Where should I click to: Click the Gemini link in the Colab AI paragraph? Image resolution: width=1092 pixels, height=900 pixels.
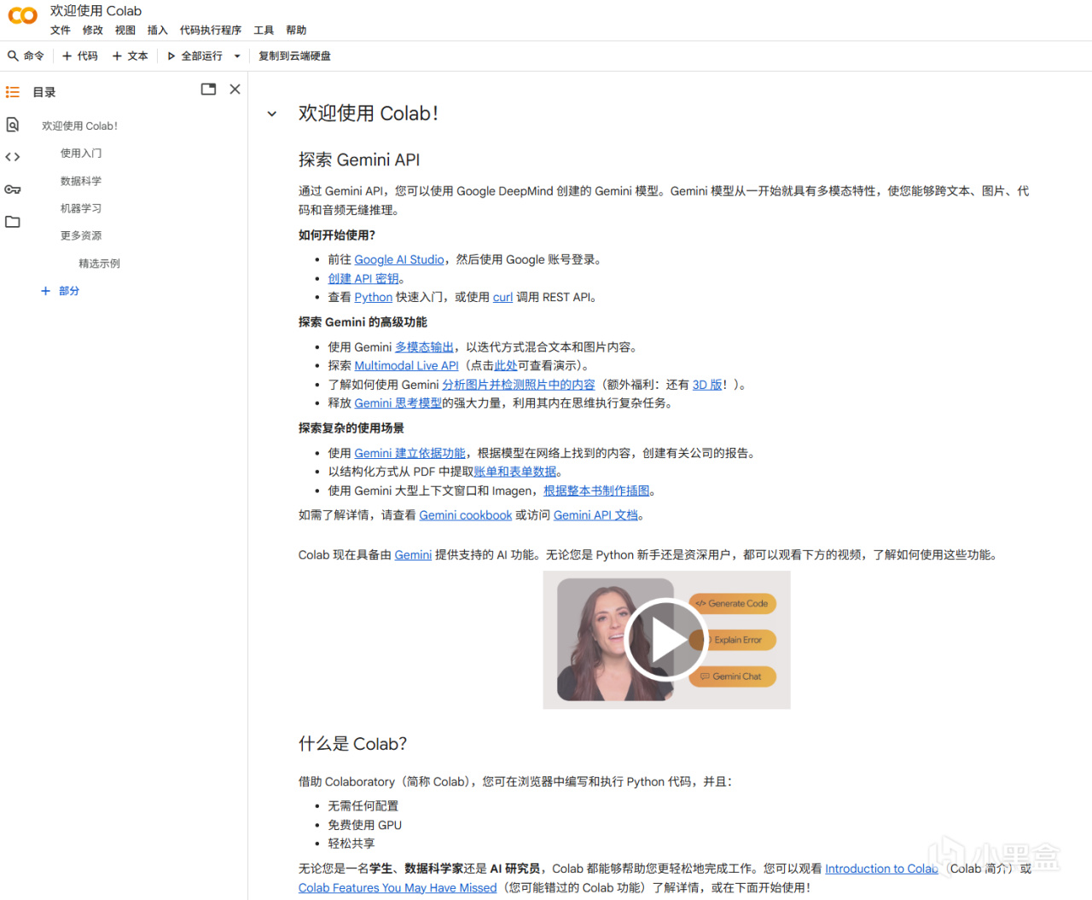(x=413, y=555)
